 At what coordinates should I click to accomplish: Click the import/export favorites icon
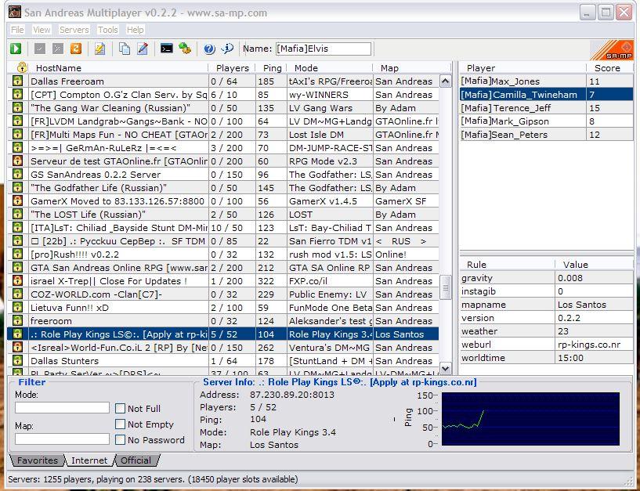[185, 49]
